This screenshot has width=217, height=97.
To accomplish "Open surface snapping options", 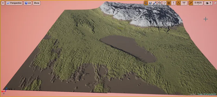I will [164, 3].
